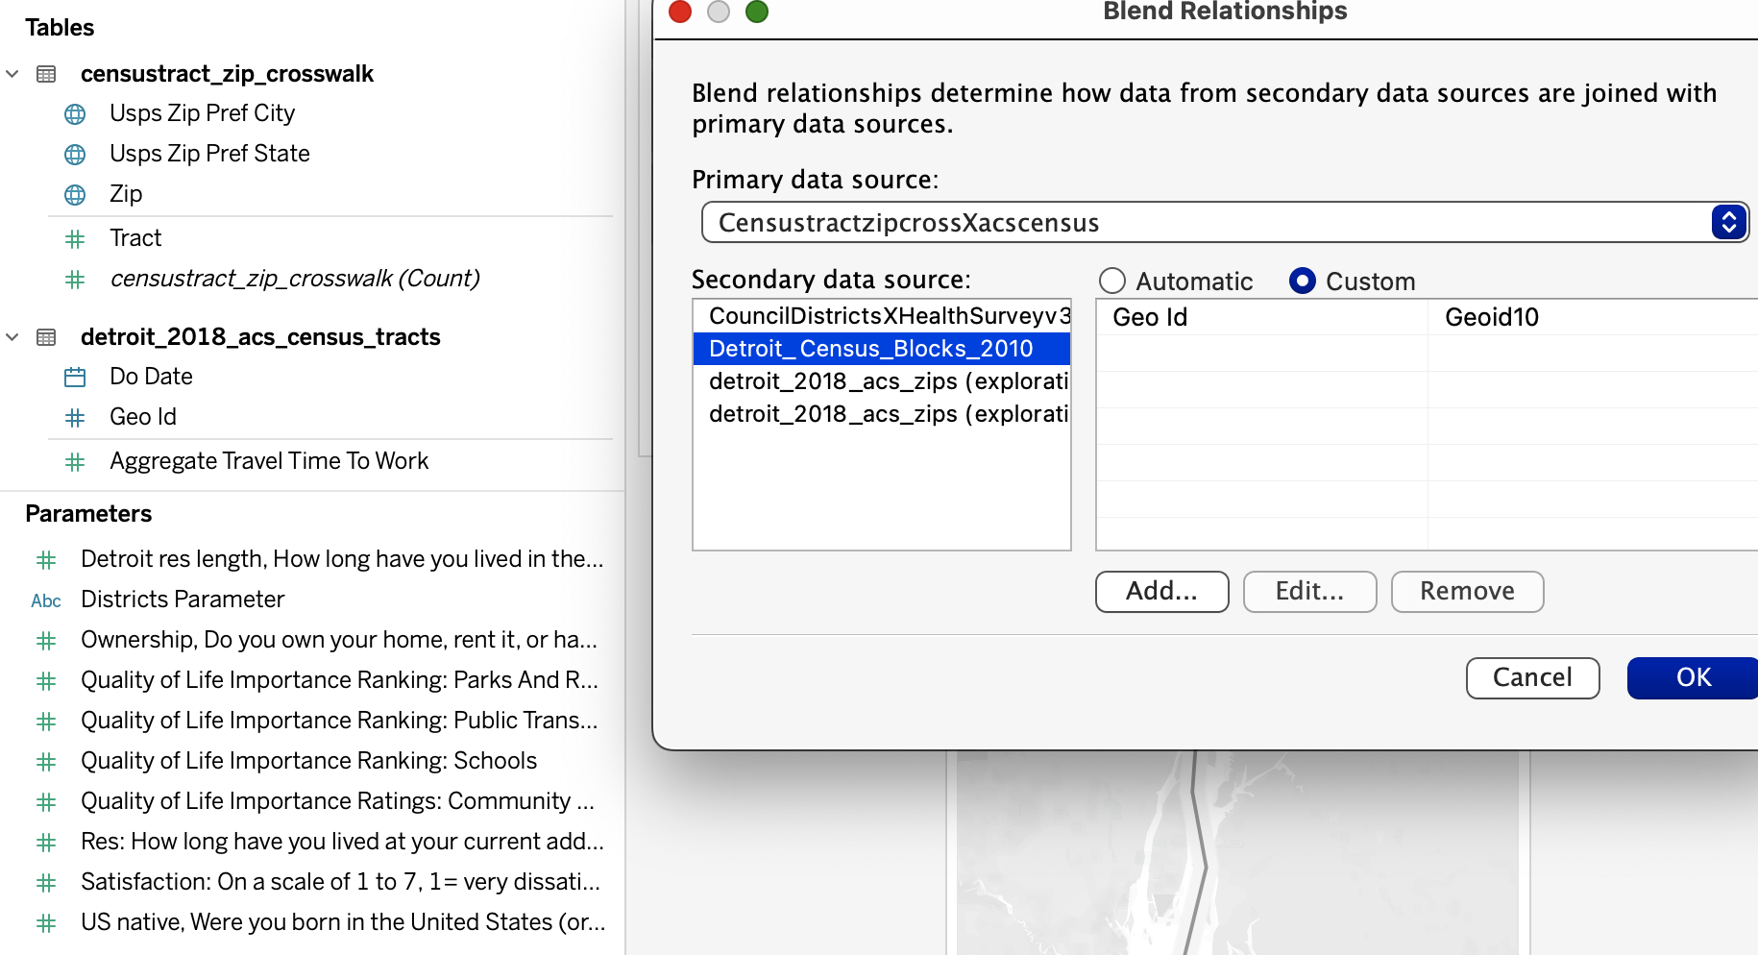Select the Custom radio button
The height and width of the screenshot is (955, 1758).
coord(1303,281)
